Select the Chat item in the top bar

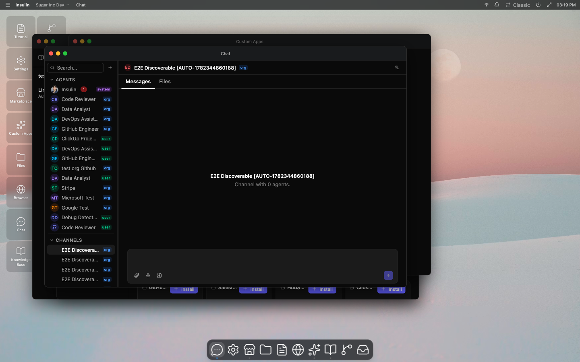point(81,5)
